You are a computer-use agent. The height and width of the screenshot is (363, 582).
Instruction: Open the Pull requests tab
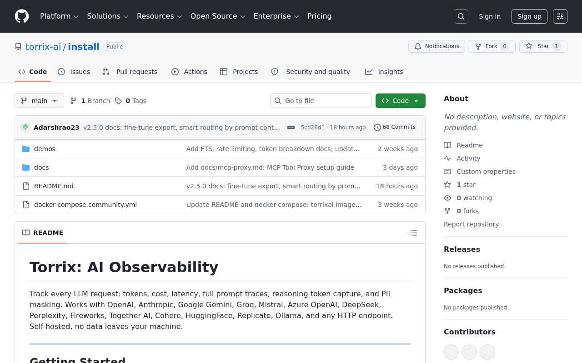tap(130, 72)
